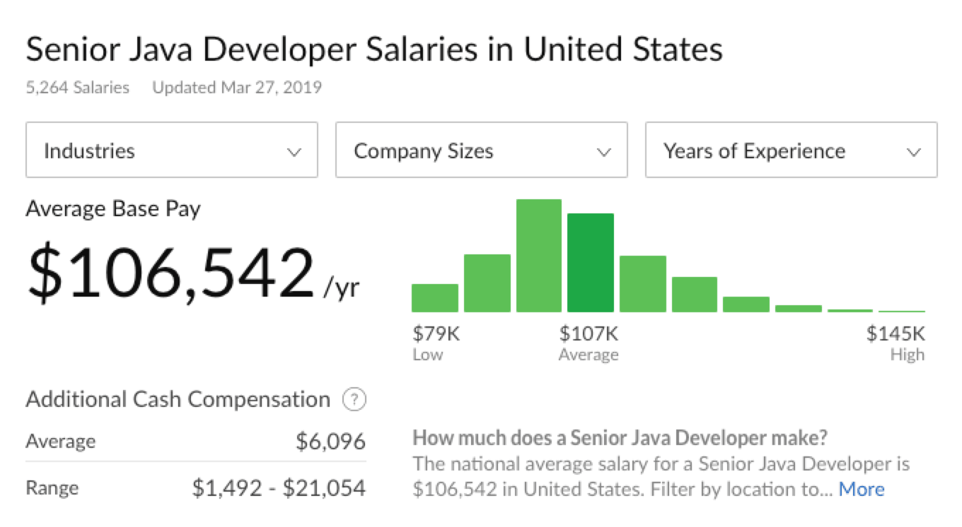The height and width of the screenshot is (527, 962).
Task: Click the Company Sizes dropdown chevron
Action: (604, 150)
